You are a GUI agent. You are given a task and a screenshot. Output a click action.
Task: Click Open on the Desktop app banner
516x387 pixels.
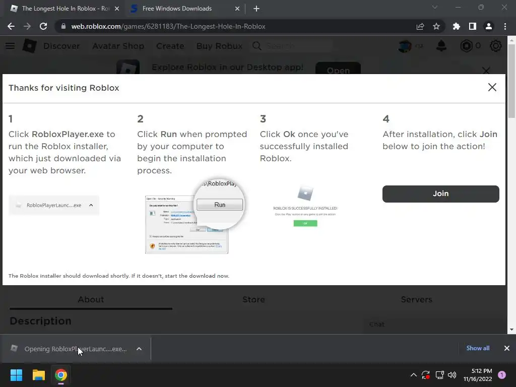338,69
